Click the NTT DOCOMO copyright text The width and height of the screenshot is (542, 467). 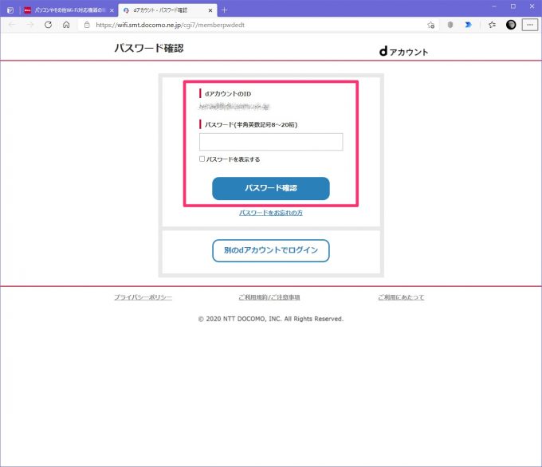(271, 319)
